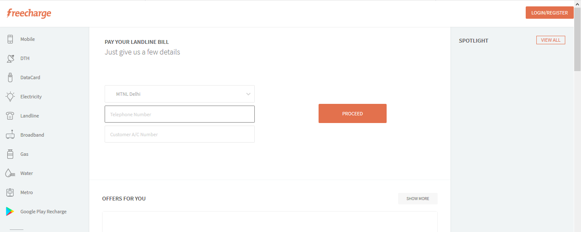The width and height of the screenshot is (581, 232).
Task: Open the Broadband menu item label
Action: click(32, 135)
